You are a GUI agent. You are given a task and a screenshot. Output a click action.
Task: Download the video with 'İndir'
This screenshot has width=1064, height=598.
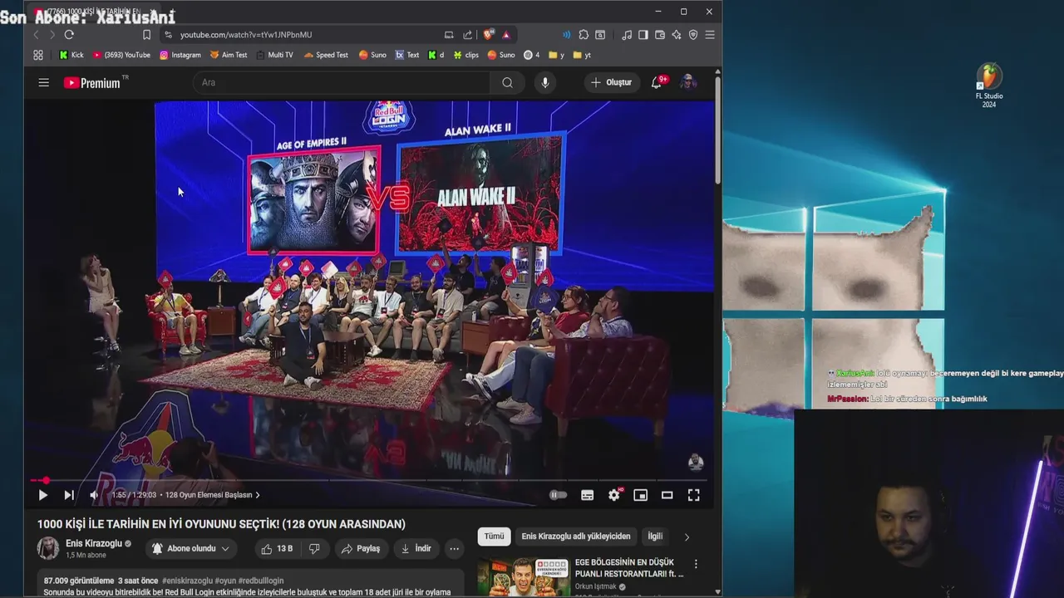click(416, 548)
